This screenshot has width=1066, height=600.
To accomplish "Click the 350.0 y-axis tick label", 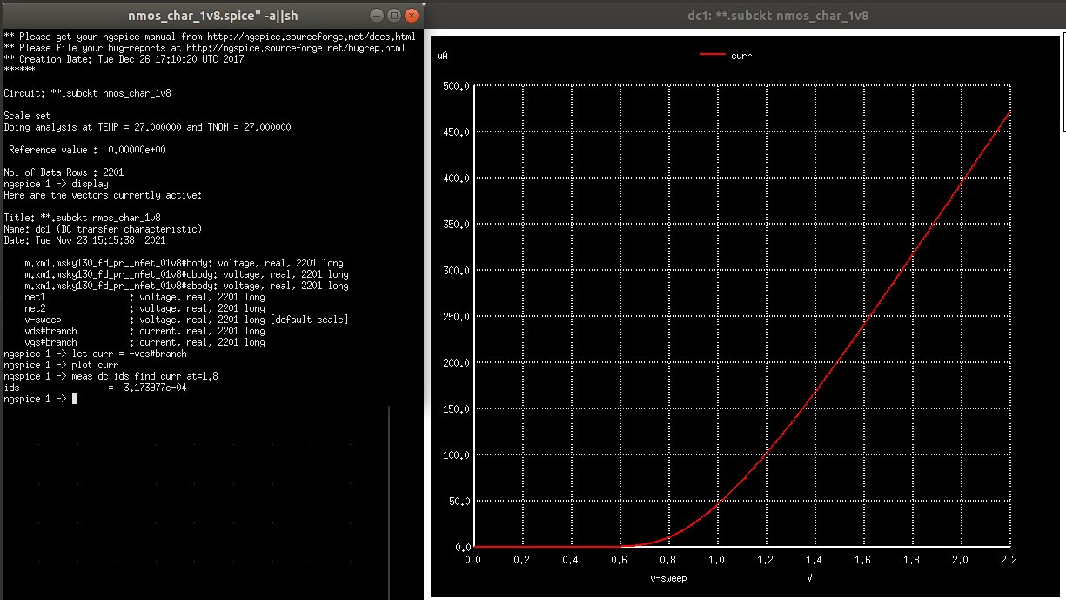I will (x=456, y=224).
